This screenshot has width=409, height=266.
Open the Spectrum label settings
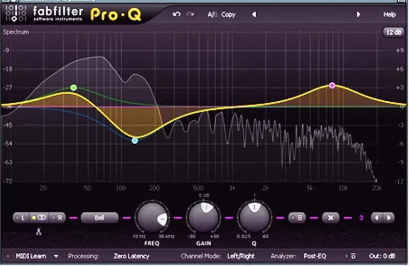16,32
